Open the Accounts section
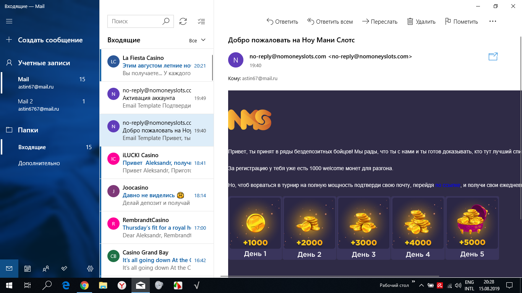The height and width of the screenshot is (293, 522). [x=50, y=63]
